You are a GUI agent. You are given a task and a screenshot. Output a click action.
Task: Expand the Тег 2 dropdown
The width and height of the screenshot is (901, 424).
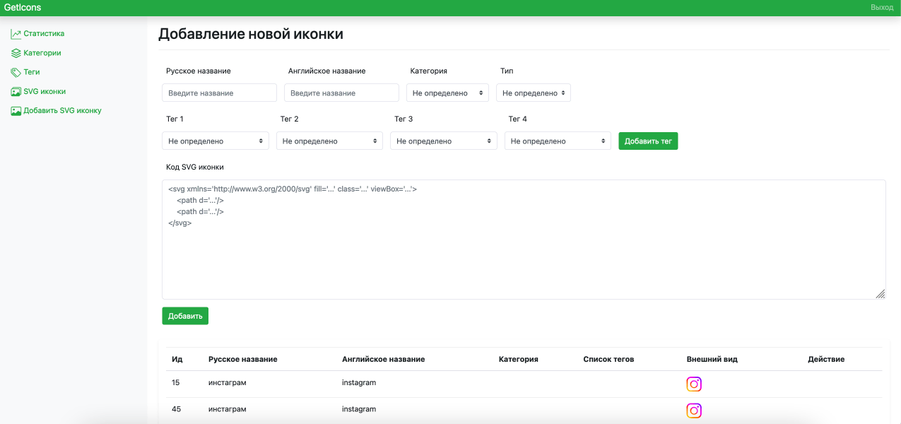click(329, 141)
